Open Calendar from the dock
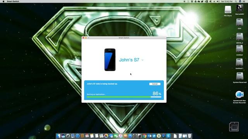The image size is (248, 139). (87, 136)
